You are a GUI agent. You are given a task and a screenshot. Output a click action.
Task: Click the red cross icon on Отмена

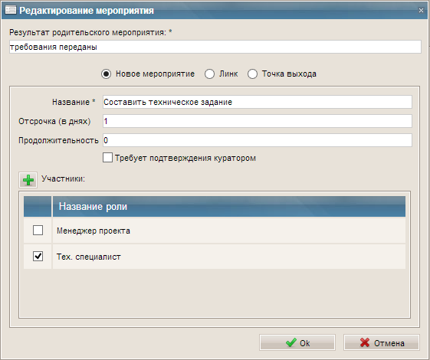tap(365, 342)
